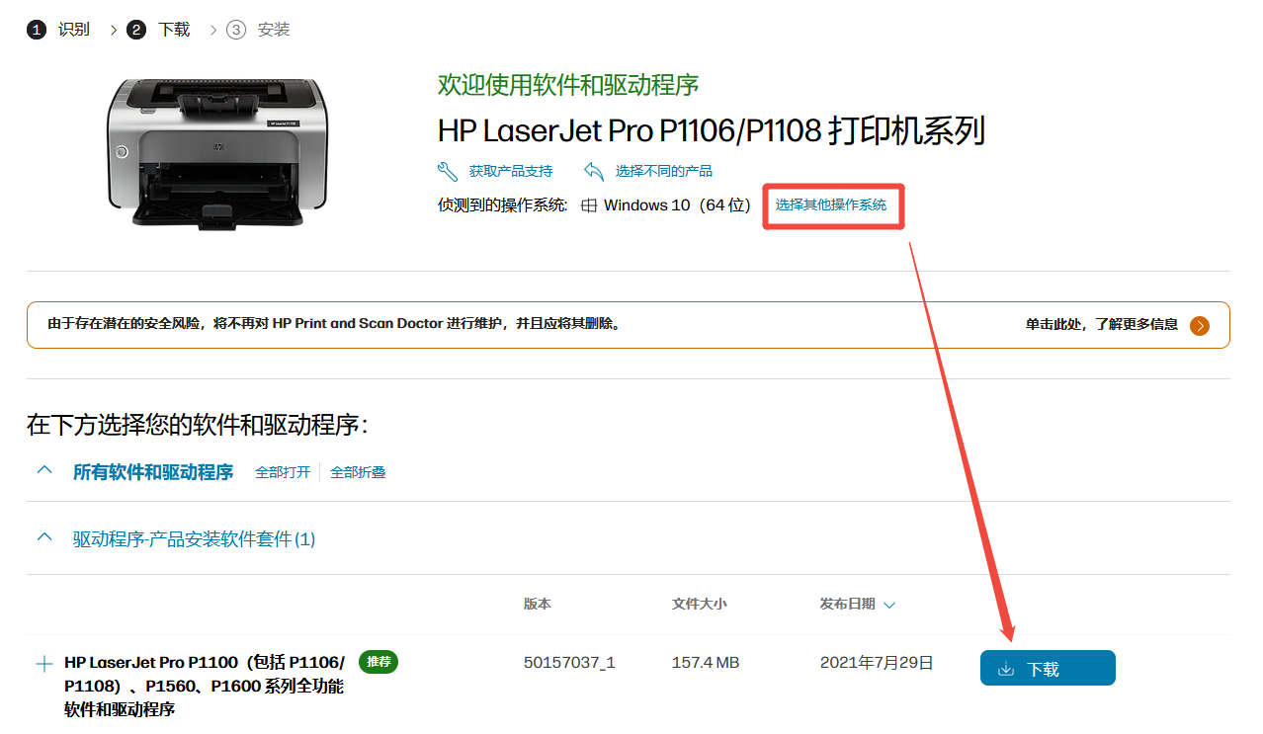
Task: Click 单击此处，了解更多信息 link
Action: (1102, 324)
